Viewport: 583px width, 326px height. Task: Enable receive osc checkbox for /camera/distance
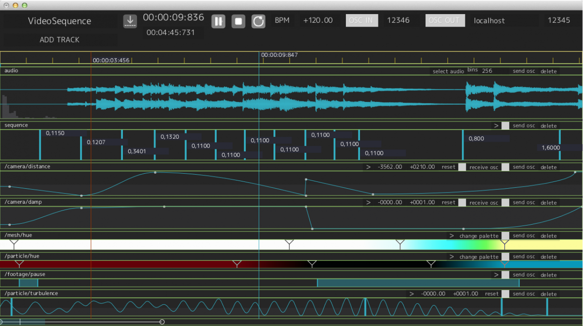point(462,167)
